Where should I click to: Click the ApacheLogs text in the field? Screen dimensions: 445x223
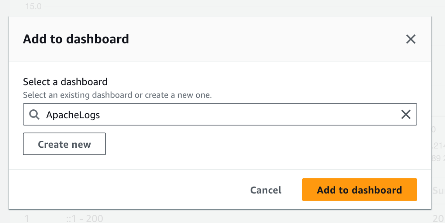point(73,115)
